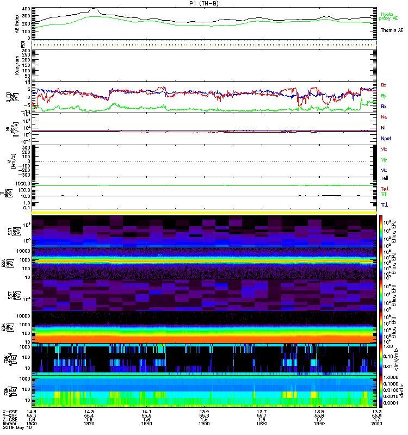Click the date label 2019 May 10
Screen dimensions: 408x435
pos(17,428)
